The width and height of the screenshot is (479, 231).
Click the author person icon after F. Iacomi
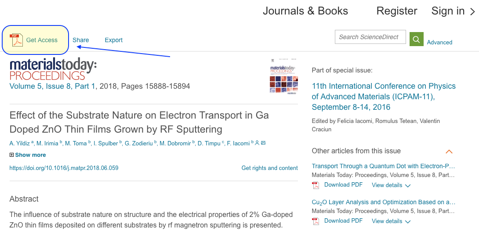coord(257,143)
